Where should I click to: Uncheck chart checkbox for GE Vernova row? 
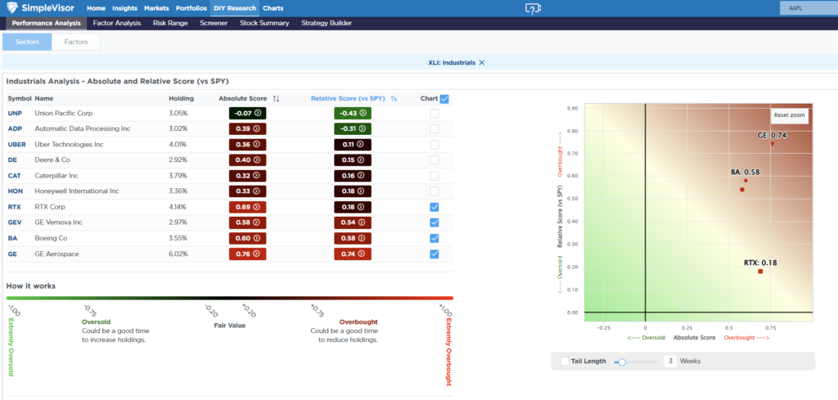(x=435, y=222)
